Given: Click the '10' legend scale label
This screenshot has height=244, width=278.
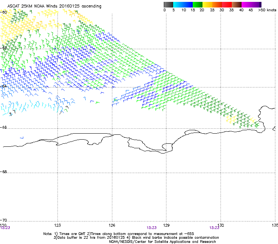Looking at the screenshot, I should click(x=184, y=10).
